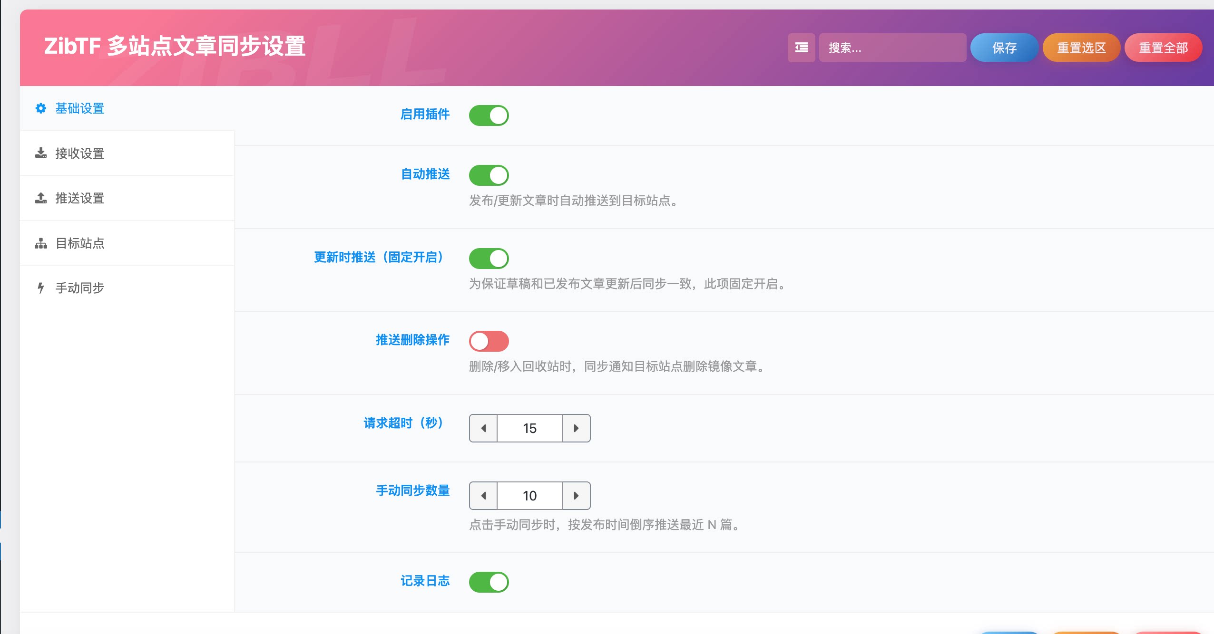Click the left arrow of 请求超时 stepper
The image size is (1214, 634).
[x=484, y=428]
